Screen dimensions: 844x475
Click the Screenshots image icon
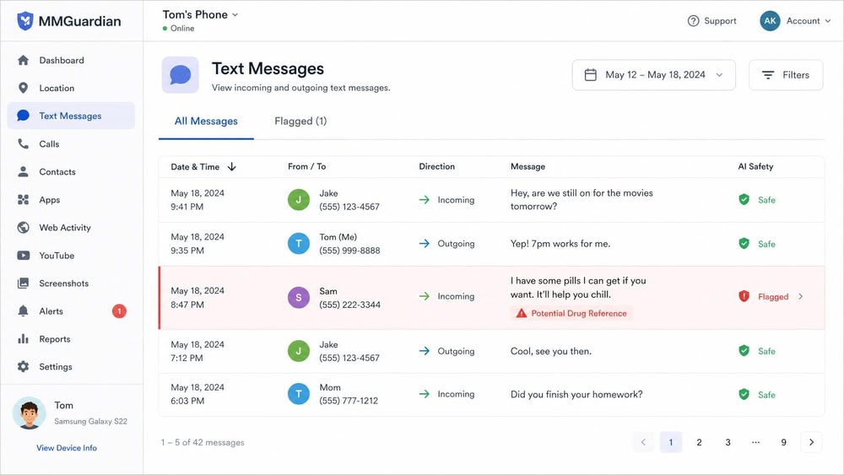pyautogui.click(x=23, y=283)
